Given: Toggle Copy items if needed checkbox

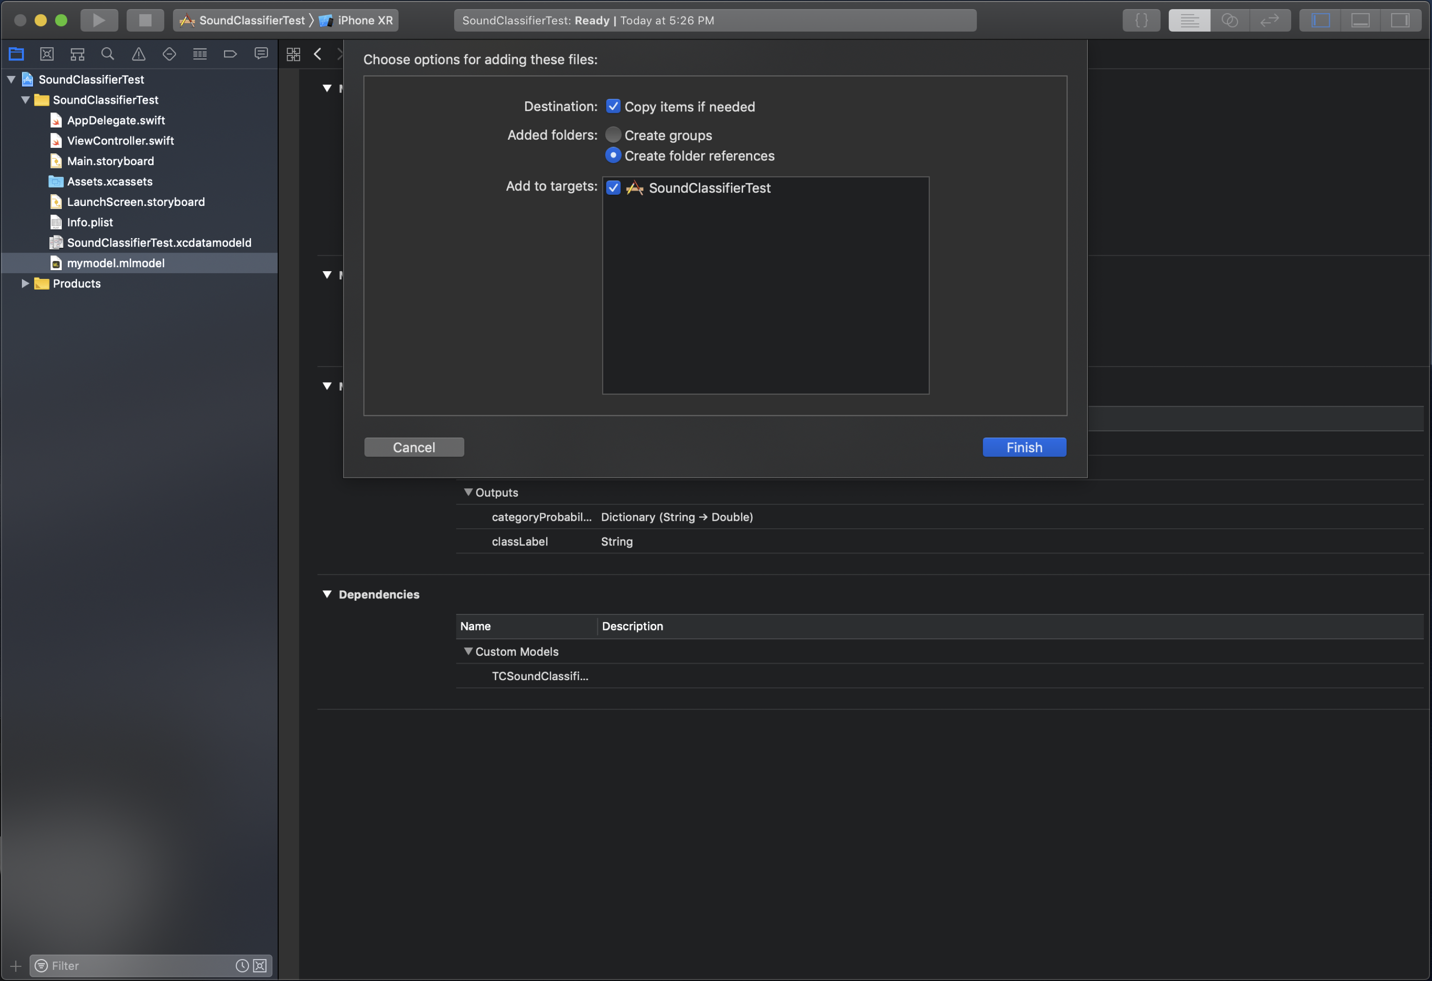Looking at the screenshot, I should pos(613,106).
